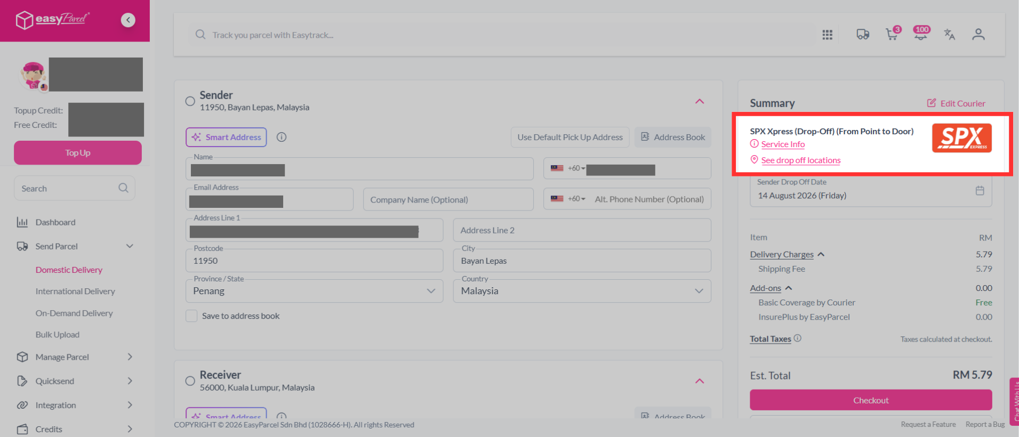Viewport: 1019px width, 437px height.
Task: Open the delivery truck icon in header
Action: coord(863,35)
